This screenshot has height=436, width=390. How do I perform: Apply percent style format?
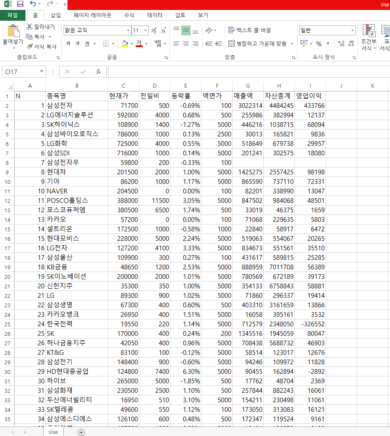319,44
